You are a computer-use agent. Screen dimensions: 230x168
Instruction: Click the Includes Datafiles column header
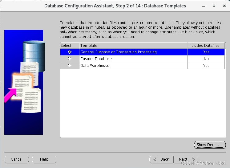[206, 46]
